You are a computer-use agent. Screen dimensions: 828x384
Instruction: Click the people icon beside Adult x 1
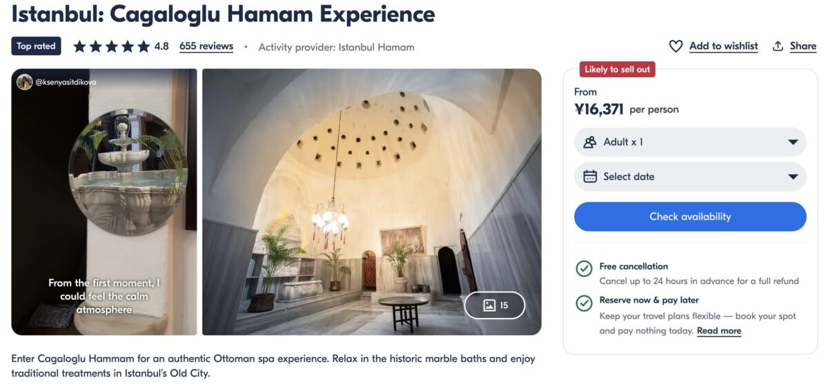click(x=590, y=142)
